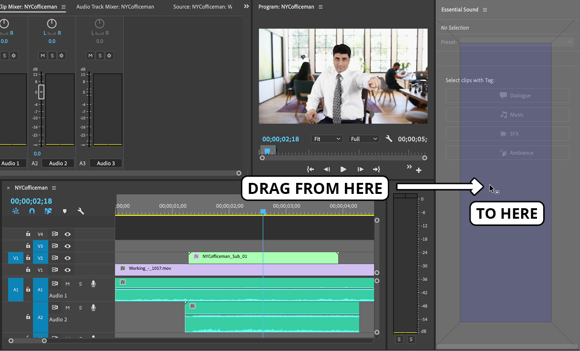Click the Linked Selection icon in timeline
The width and height of the screenshot is (580, 351).
tap(48, 211)
